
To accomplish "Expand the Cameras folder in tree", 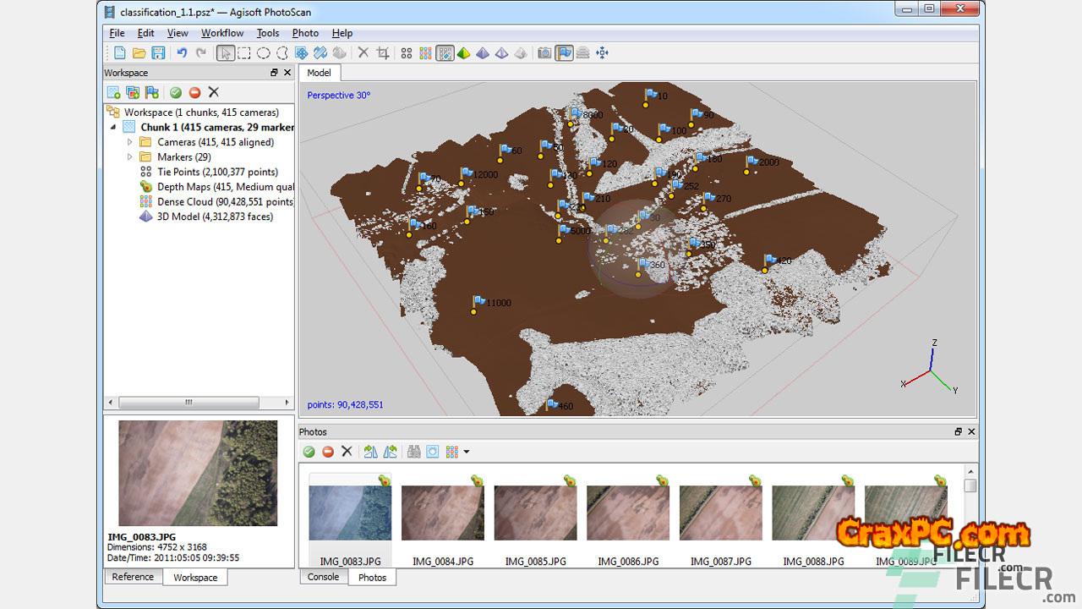I will pyautogui.click(x=130, y=142).
